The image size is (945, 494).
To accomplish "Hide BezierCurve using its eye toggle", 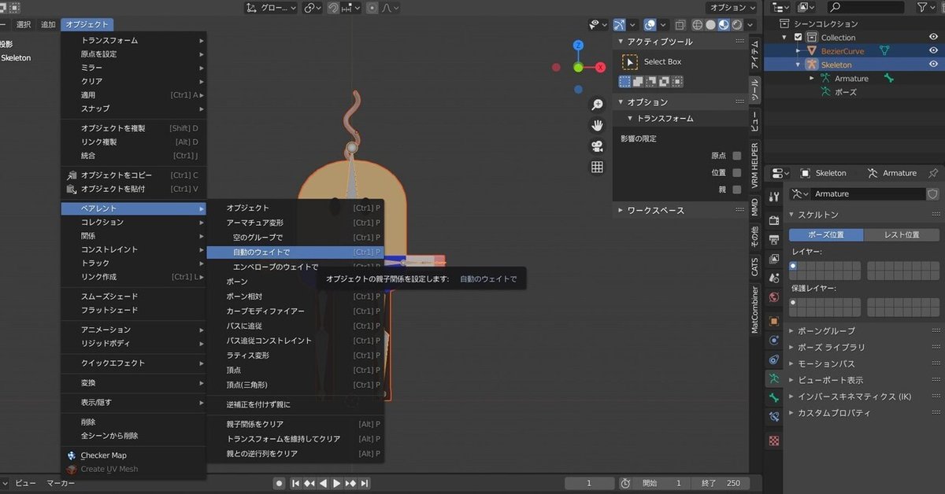I will tap(933, 50).
